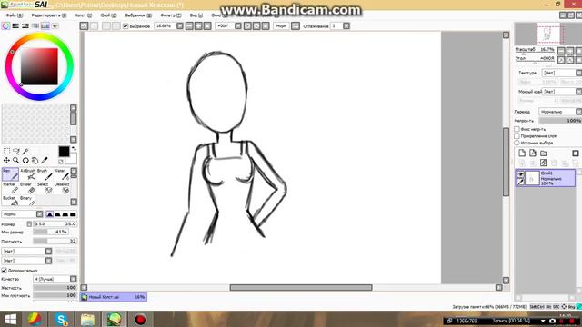Screen dimensions: 582x327
Task: Open the Переход blending mode dropdown
Action: pos(560,112)
